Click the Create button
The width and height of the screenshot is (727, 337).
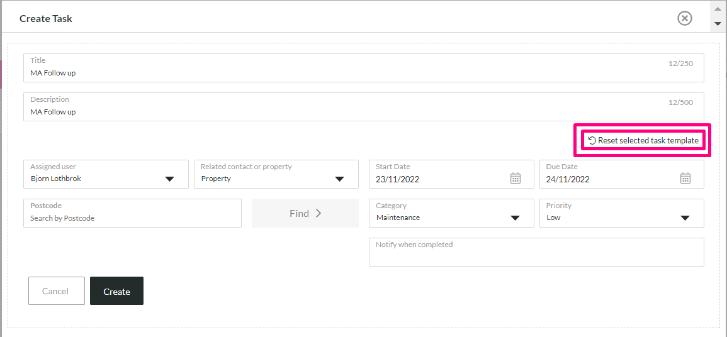pos(117,290)
